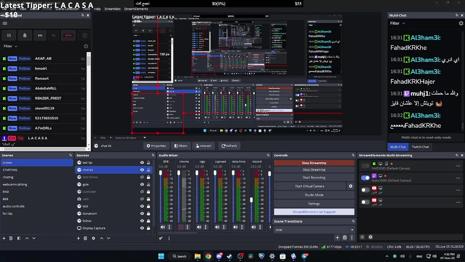Open audio mixer three-dot menu
465x262 pixels.
point(169,238)
